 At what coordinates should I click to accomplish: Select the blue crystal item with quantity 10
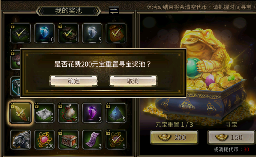(44, 33)
